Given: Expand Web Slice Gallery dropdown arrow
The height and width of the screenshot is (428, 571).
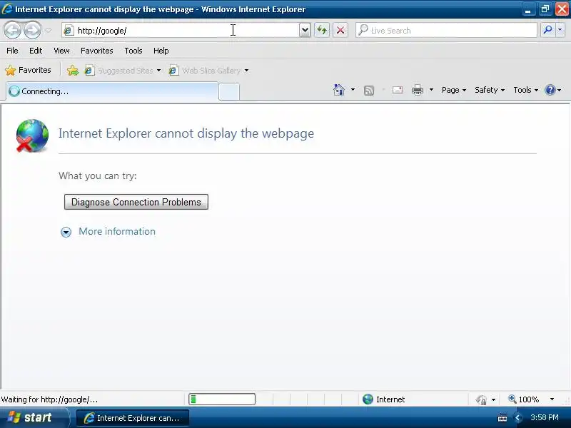Looking at the screenshot, I should 246,70.
